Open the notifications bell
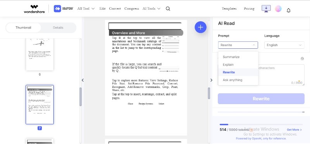This screenshot has width=310, height=144. 288,10
